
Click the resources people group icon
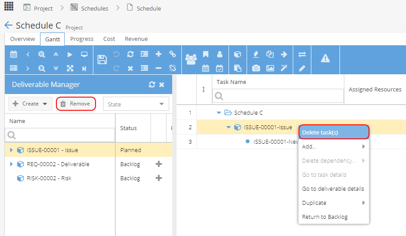click(x=191, y=59)
